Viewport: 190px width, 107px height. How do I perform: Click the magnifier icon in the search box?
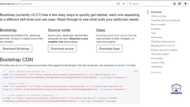[130, 4]
